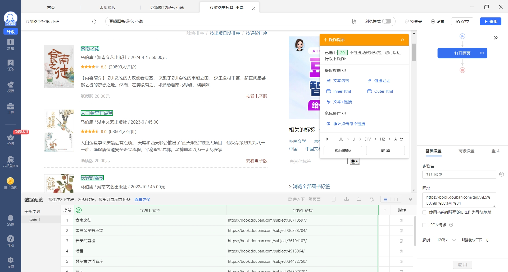Open the 重试 tab
Viewport: 508px width, 272px height.
[496, 151]
